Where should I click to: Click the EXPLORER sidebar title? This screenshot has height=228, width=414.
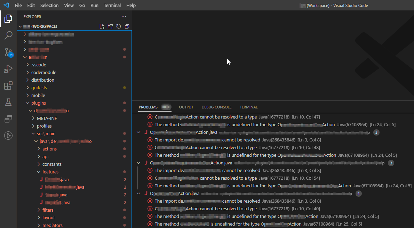(32, 17)
